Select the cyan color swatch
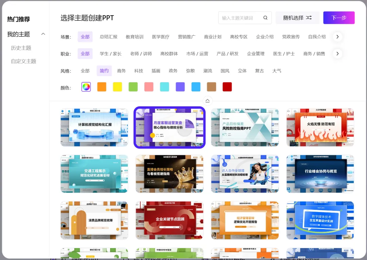The width and height of the screenshot is (367, 260). point(164,87)
